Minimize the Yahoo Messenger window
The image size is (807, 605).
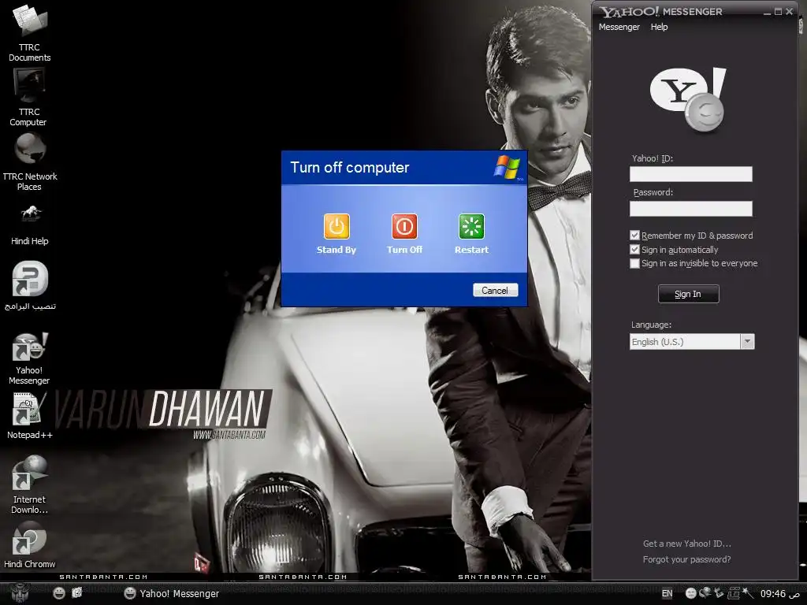click(768, 12)
